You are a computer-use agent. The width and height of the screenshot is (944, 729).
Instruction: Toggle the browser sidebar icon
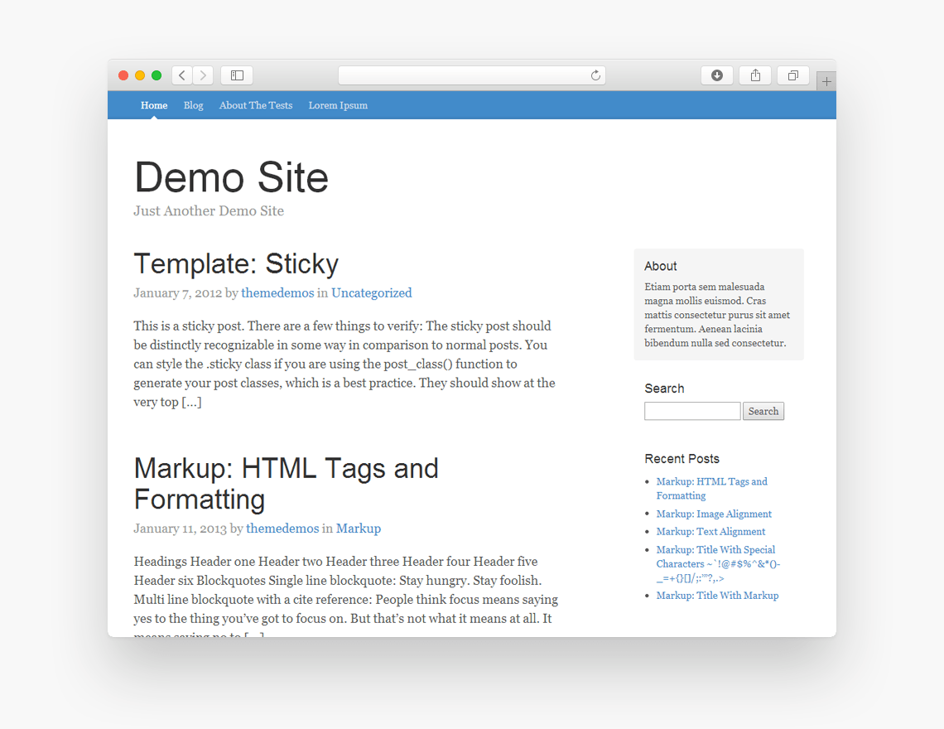tap(236, 75)
